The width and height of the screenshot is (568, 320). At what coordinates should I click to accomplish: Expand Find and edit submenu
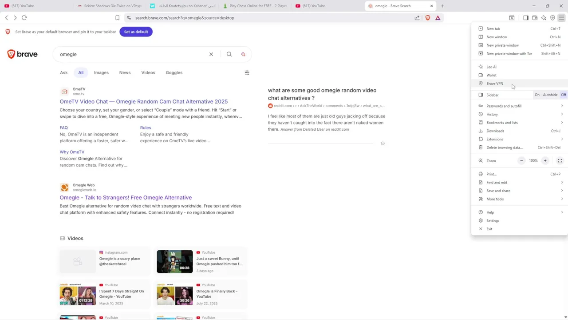[x=520, y=182]
